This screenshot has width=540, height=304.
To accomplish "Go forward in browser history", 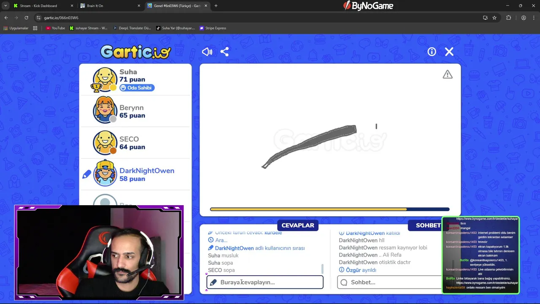I will [x=16, y=18].
